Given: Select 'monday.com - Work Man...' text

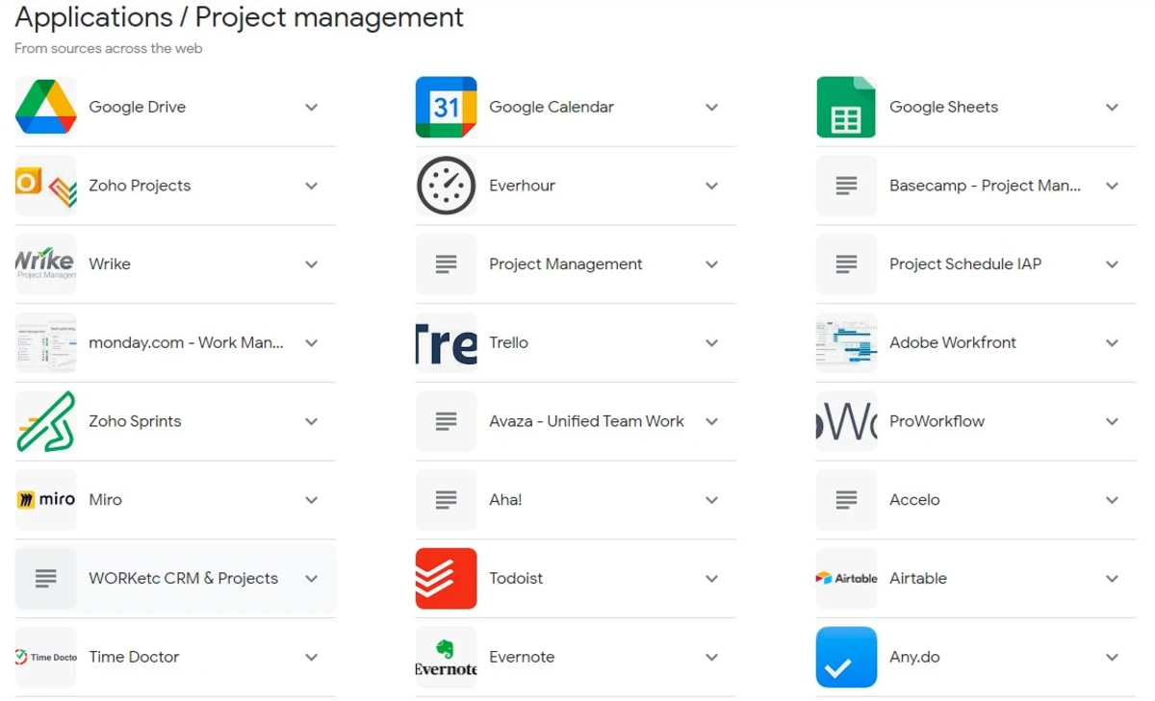Looking at the screenshot, I should point(187,342).
